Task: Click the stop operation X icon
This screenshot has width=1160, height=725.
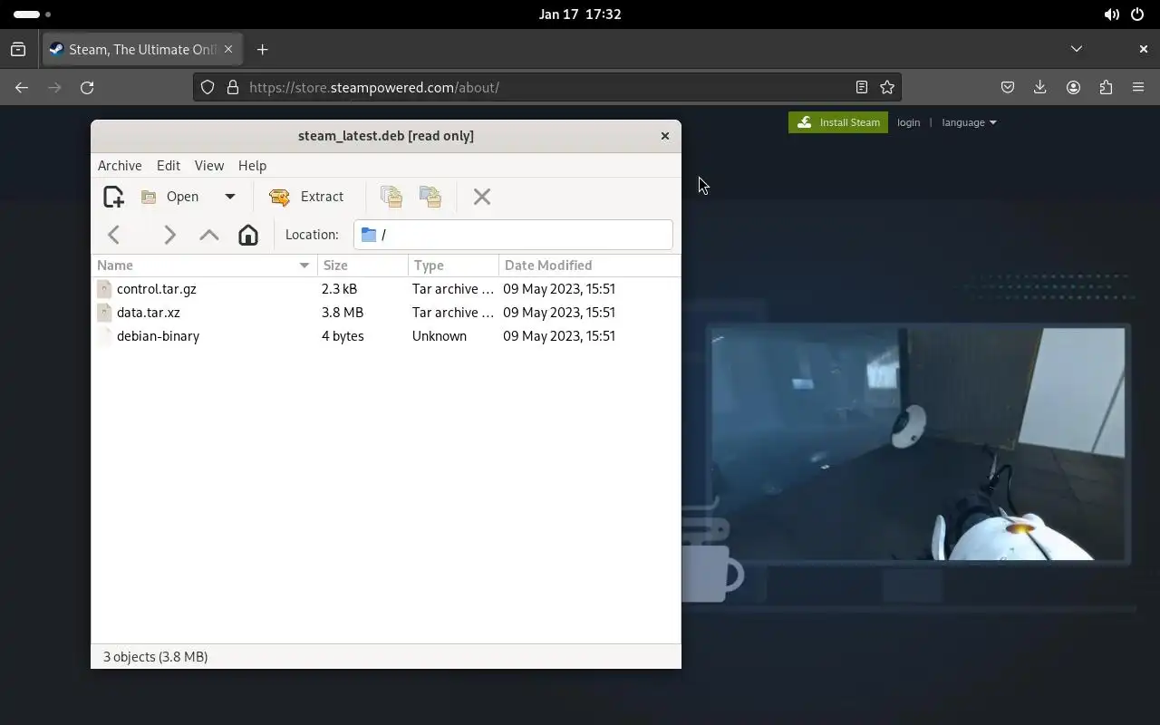Action: (482, 197)
